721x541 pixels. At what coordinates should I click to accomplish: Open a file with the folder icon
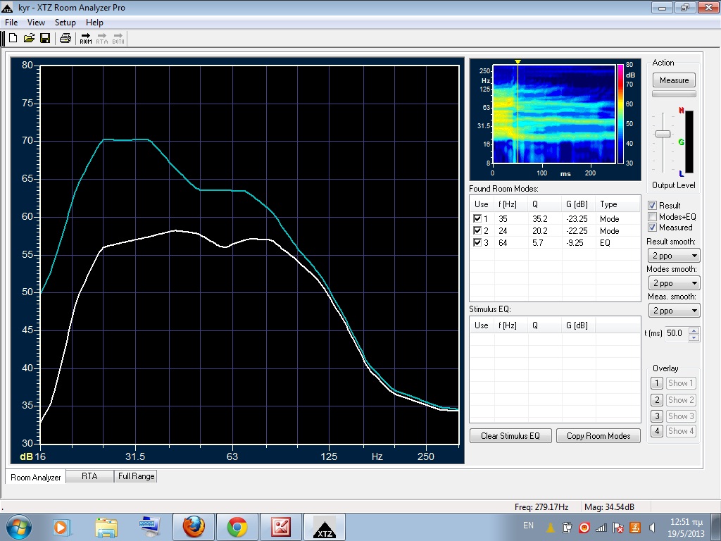(29, 38)
